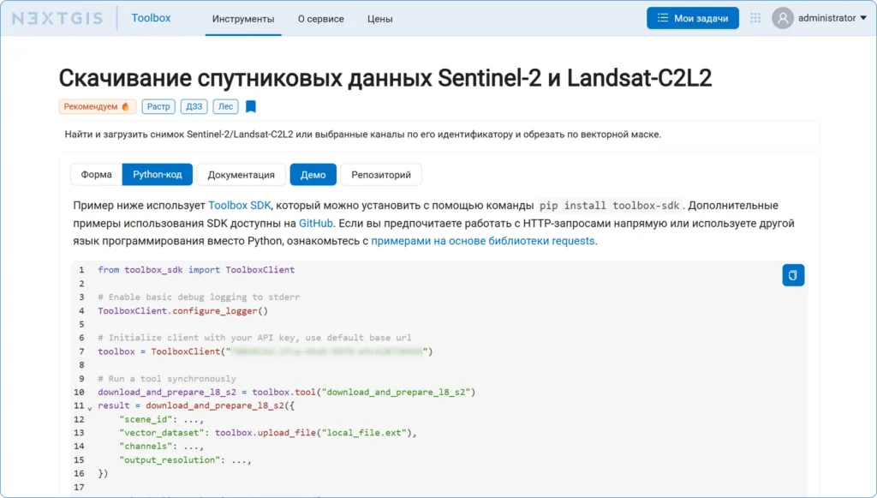Click the flame icon in Рекомендуем tag
The height and width of the screenshot is (498, 877).
(125, 106)
